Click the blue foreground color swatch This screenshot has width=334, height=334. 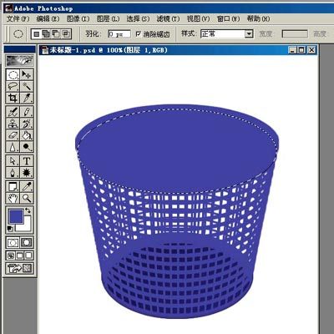click(x=15, y=215)
